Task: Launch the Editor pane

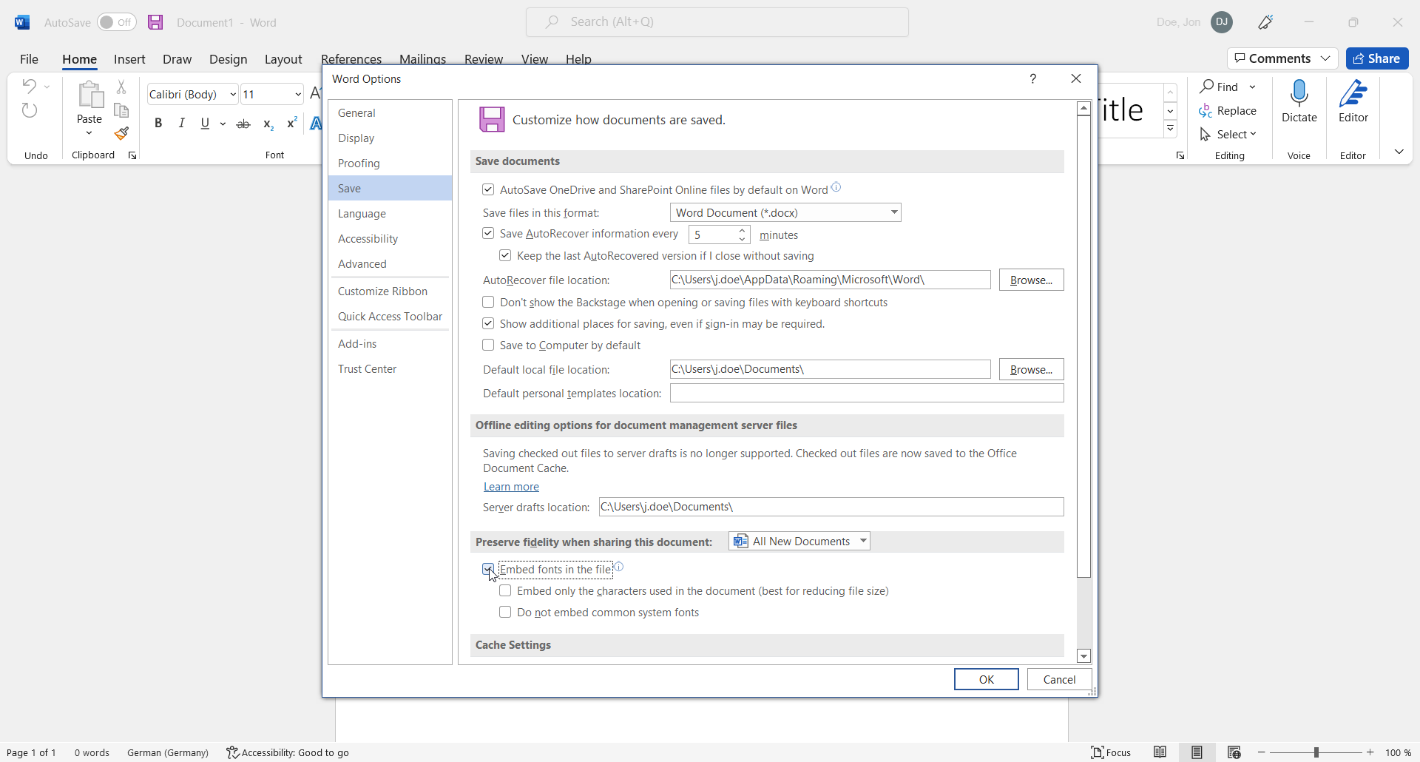Action: 1353,104
